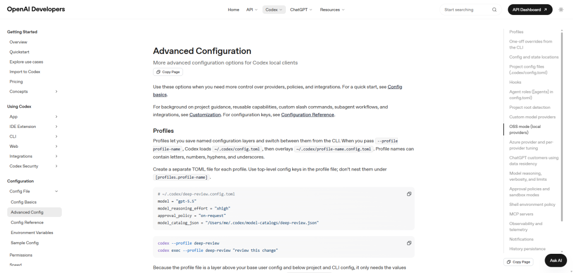This screenshot has height=273, width=576.
Task: Open the Resources dropdown menu
Action: click(x=332, y=10)
